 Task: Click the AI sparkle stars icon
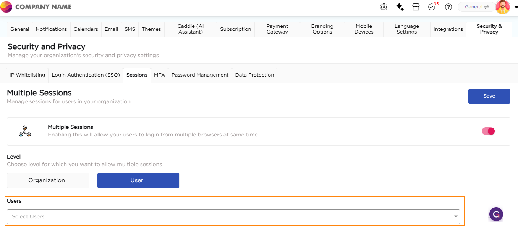400,7
